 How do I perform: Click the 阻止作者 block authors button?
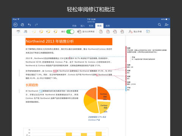(135, 32)
